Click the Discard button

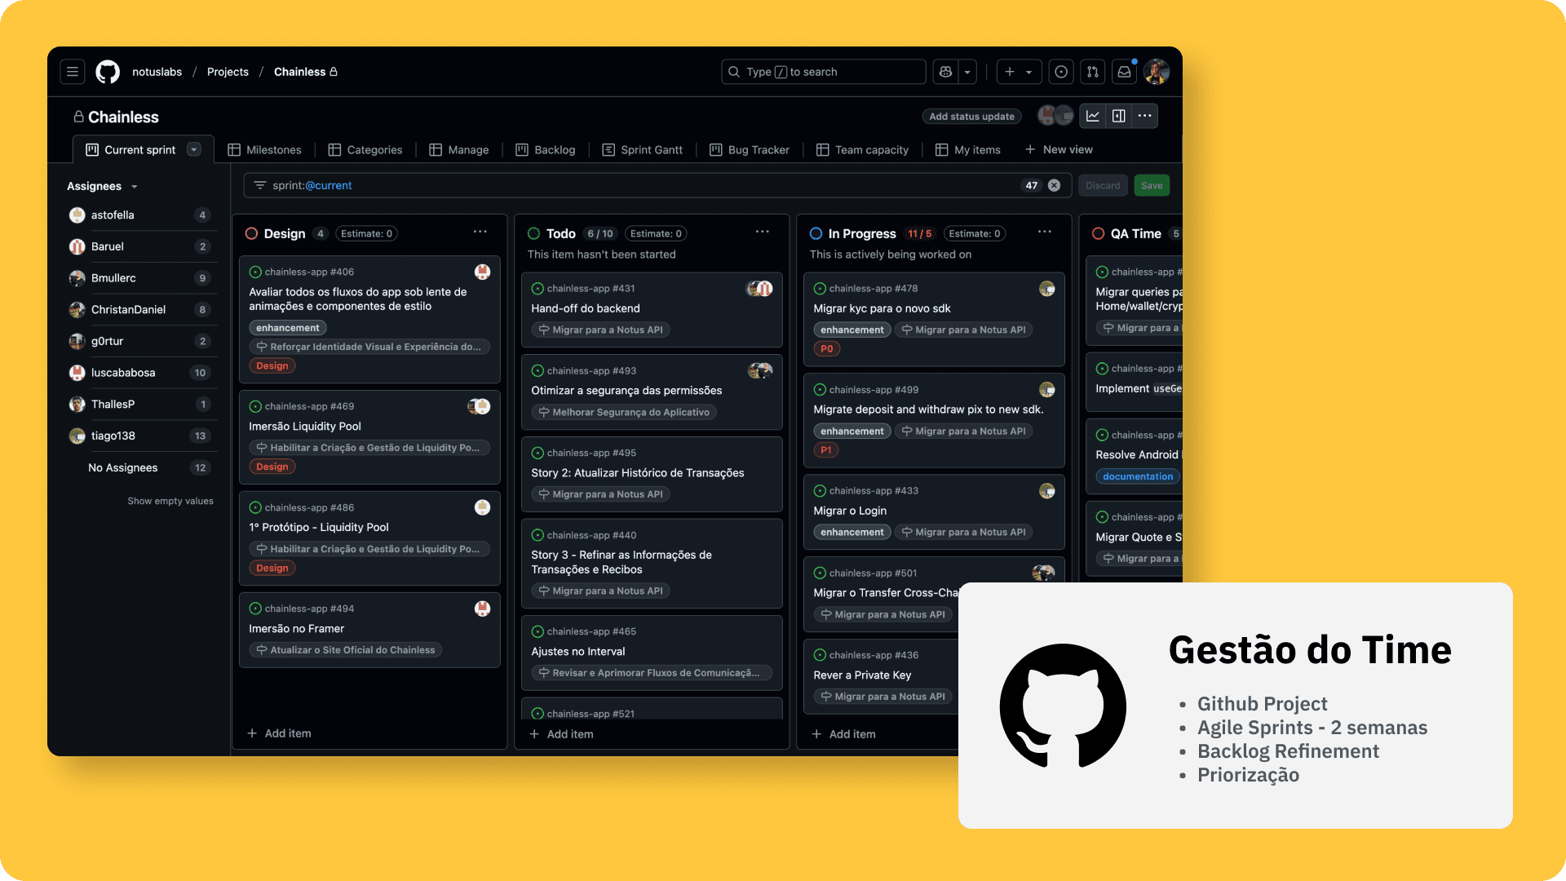coord(1103,185)
